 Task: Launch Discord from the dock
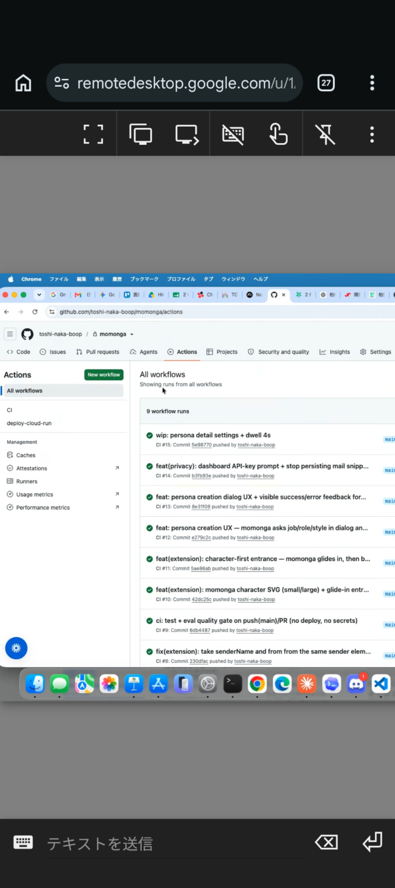(x=356, y=684)
